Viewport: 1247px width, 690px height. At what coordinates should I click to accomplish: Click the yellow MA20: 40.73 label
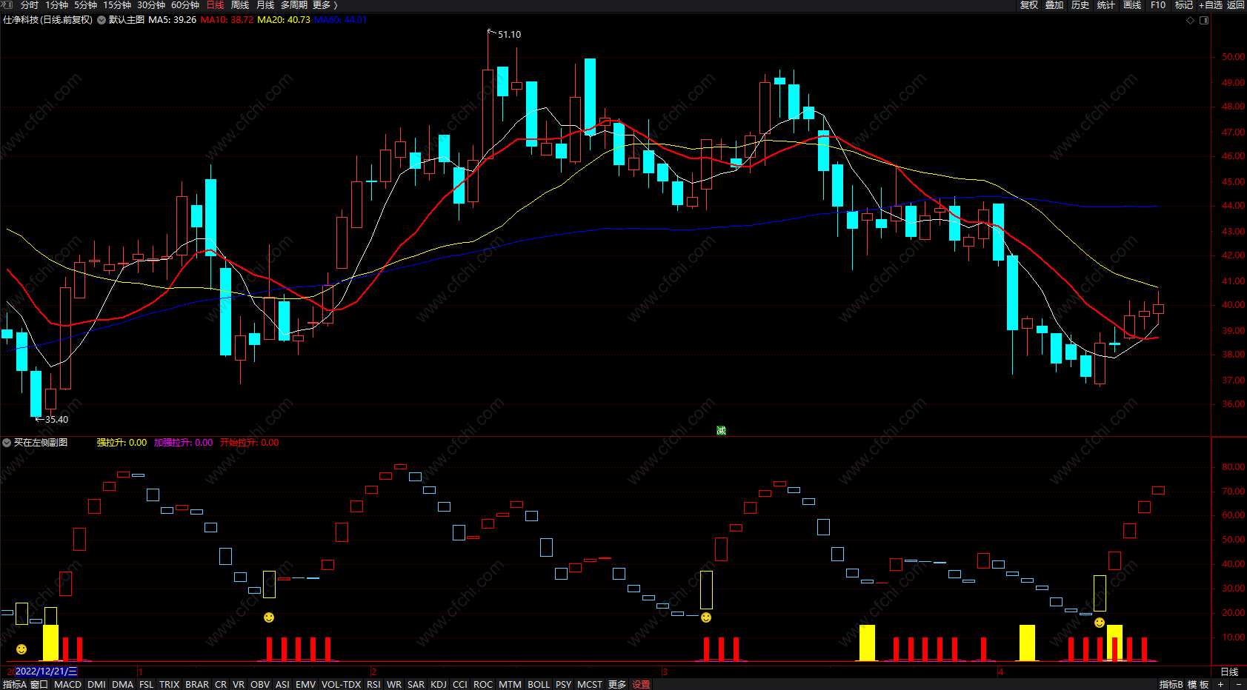(x=284, y=20)
